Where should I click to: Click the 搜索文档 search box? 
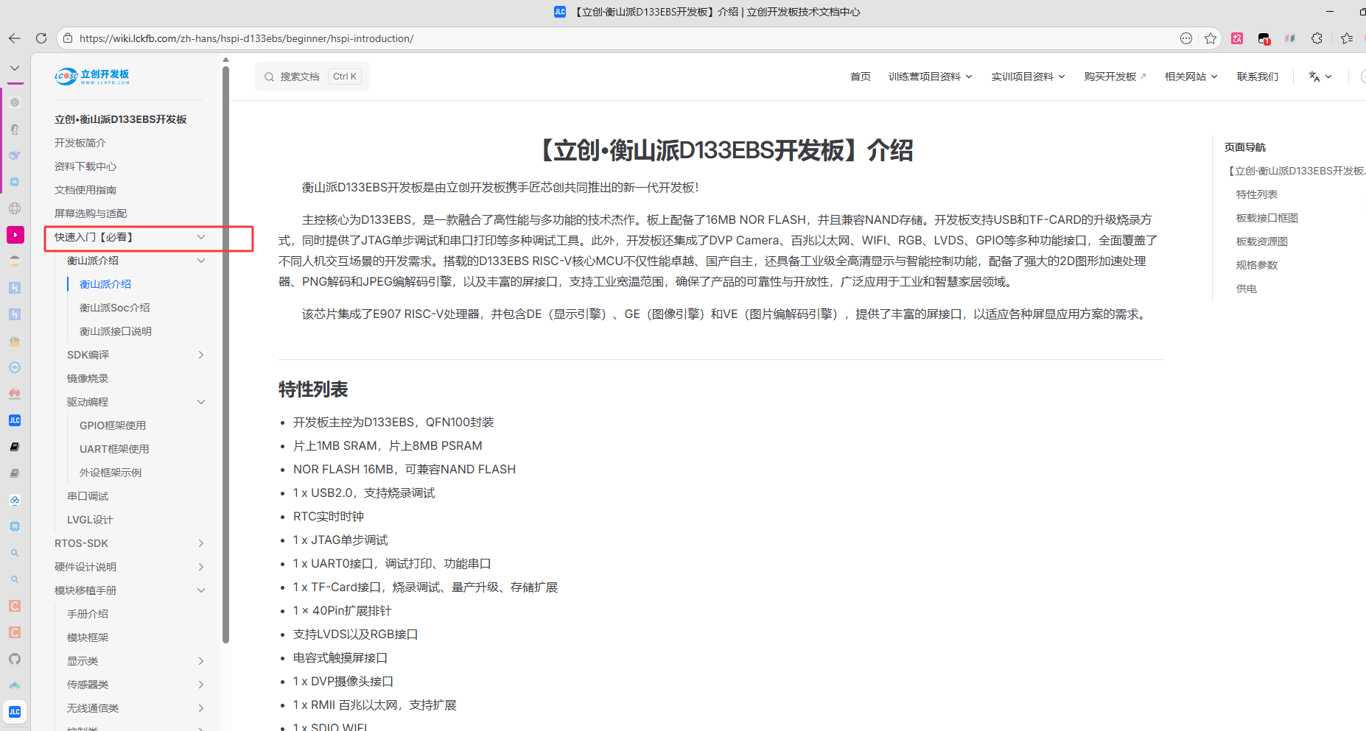coord(312,77)
